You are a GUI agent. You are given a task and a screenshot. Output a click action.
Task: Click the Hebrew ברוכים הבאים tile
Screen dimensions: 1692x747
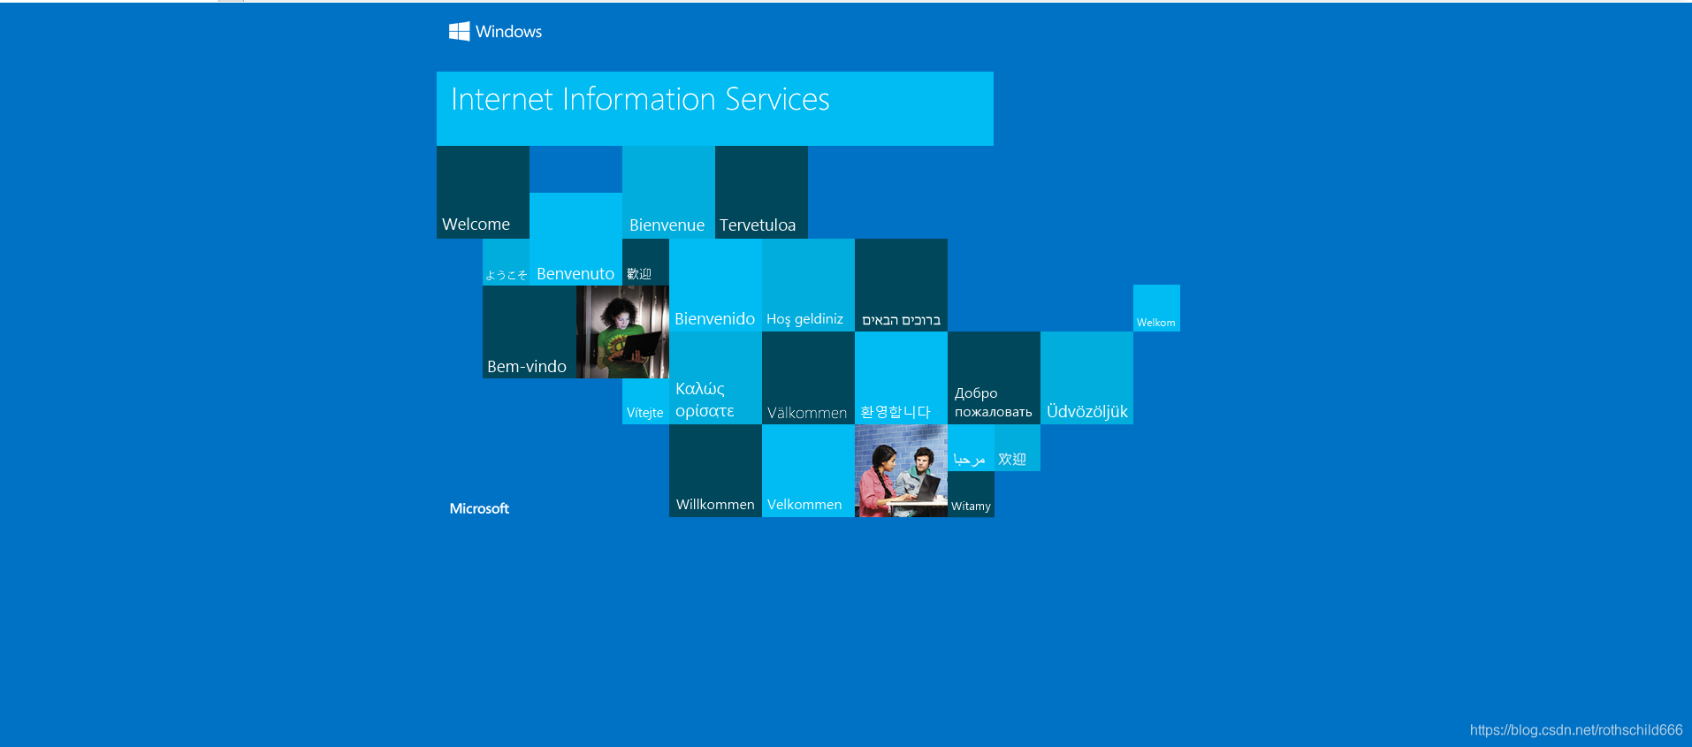pyautogui.click(x=901, y=285)
